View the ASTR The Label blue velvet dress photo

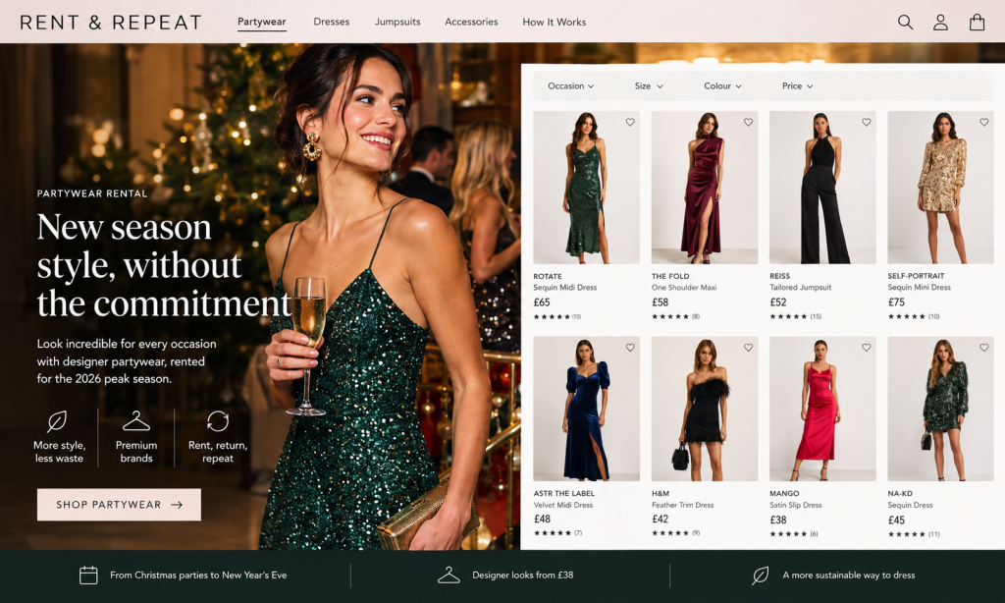pyautogui.click(x=586, y=409)
